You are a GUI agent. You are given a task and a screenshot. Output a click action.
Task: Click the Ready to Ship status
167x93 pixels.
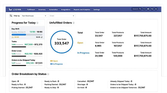coord(52,88)
